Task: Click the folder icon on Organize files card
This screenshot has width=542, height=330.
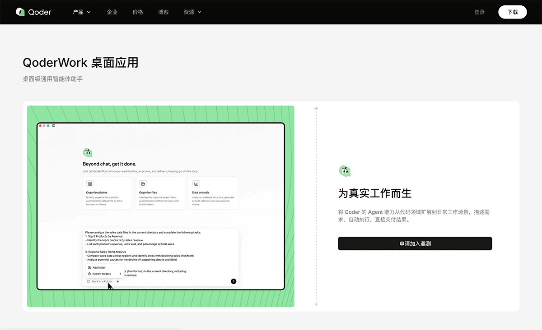Action: 143,183
